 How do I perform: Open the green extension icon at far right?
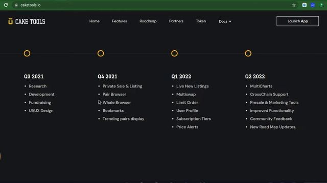[x=321, y=5]
